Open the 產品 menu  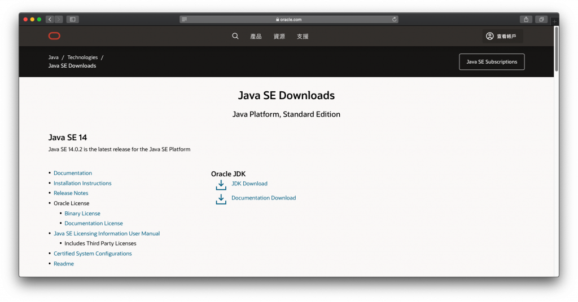click(256, 37)
